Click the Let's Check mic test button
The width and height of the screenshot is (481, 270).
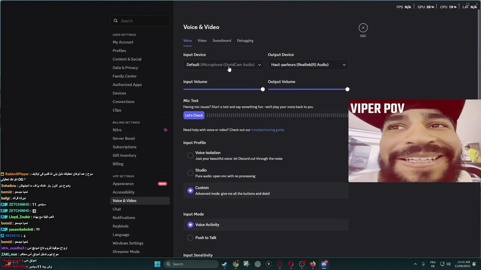coord(194,115)
